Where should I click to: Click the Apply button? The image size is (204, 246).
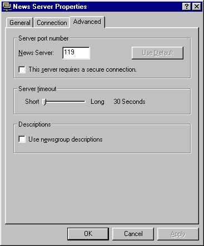pyautogui.click(x=178, y=234)
